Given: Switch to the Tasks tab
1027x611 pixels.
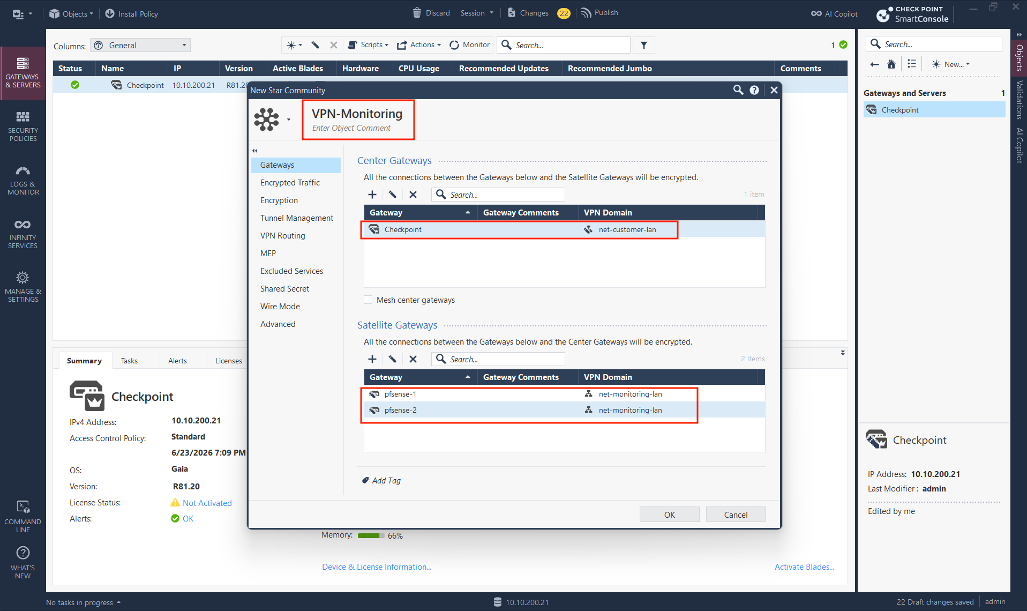Looking at the screenshot, I should click(x=129, y=361).
